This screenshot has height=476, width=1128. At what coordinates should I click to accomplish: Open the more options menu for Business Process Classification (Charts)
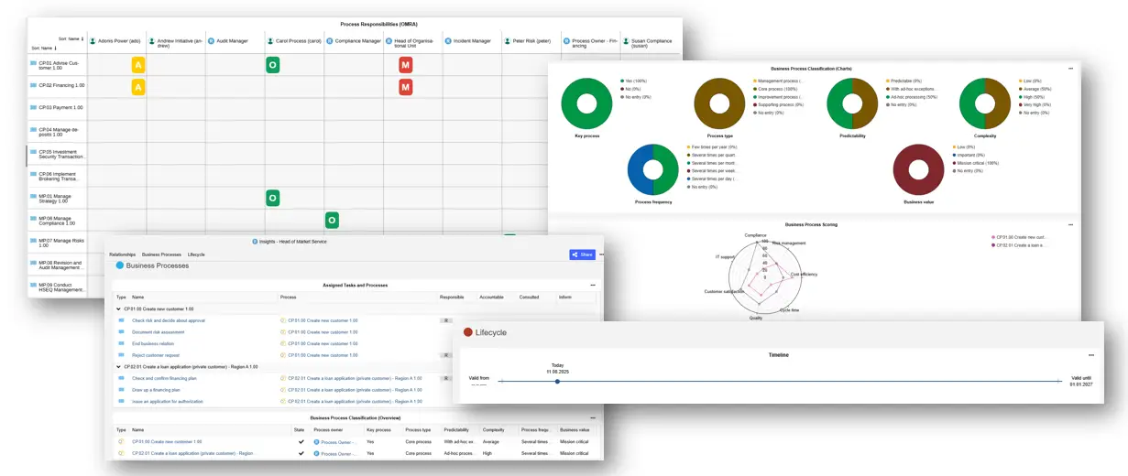(1070, 69)
